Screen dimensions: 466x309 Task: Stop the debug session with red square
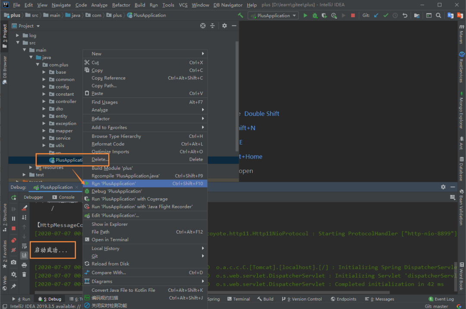(14, 228)
